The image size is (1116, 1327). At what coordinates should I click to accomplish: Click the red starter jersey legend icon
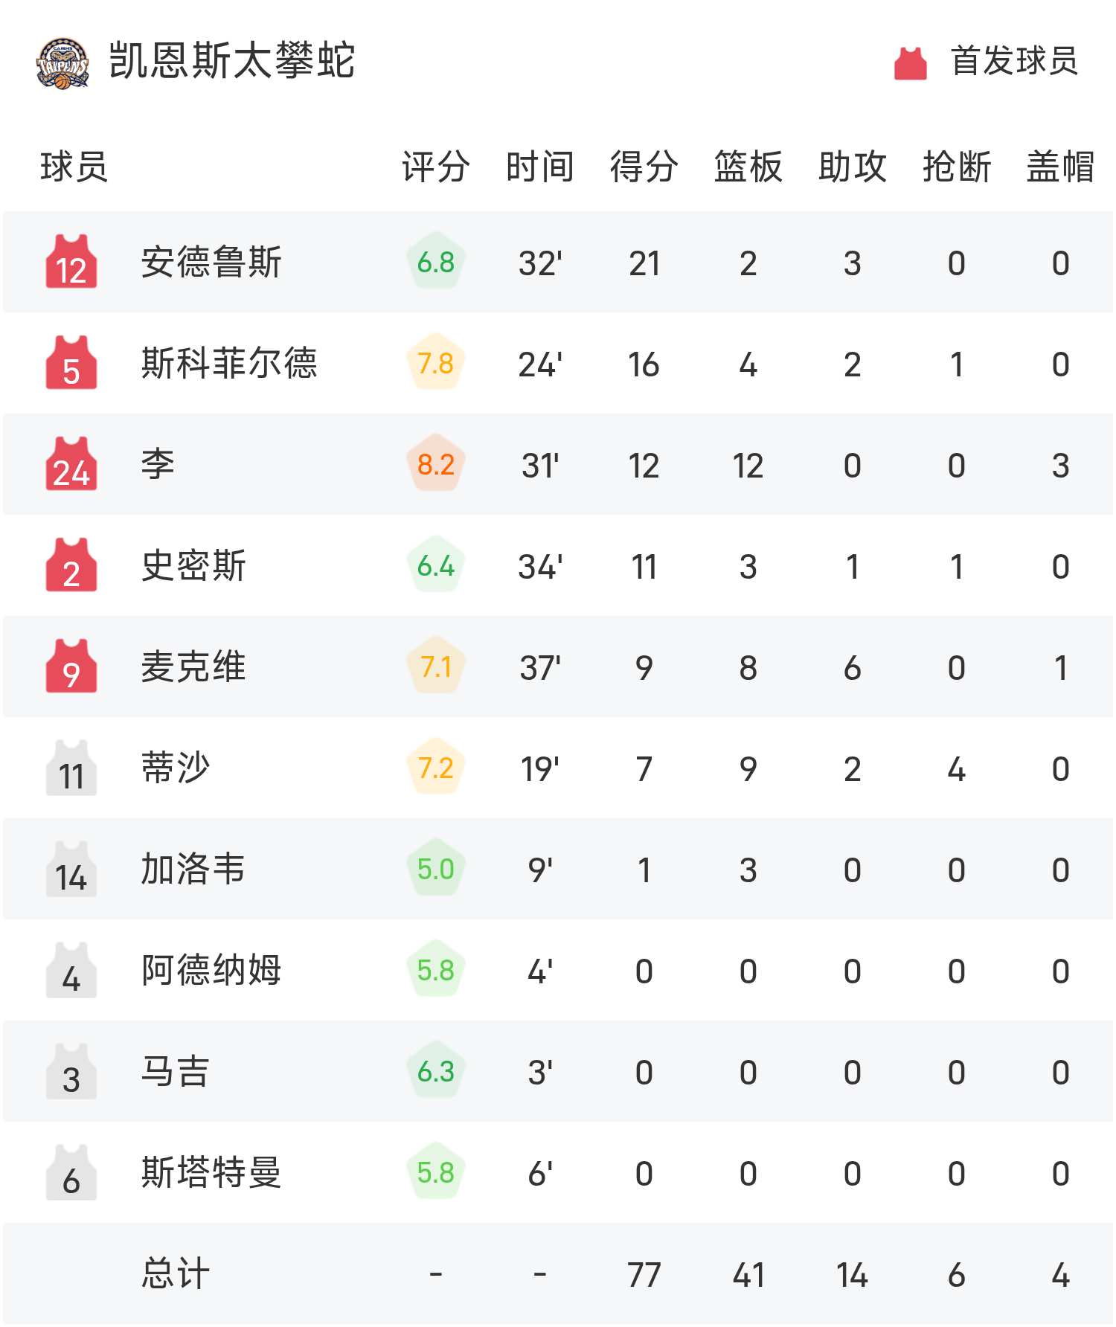(x=910, y=63)
